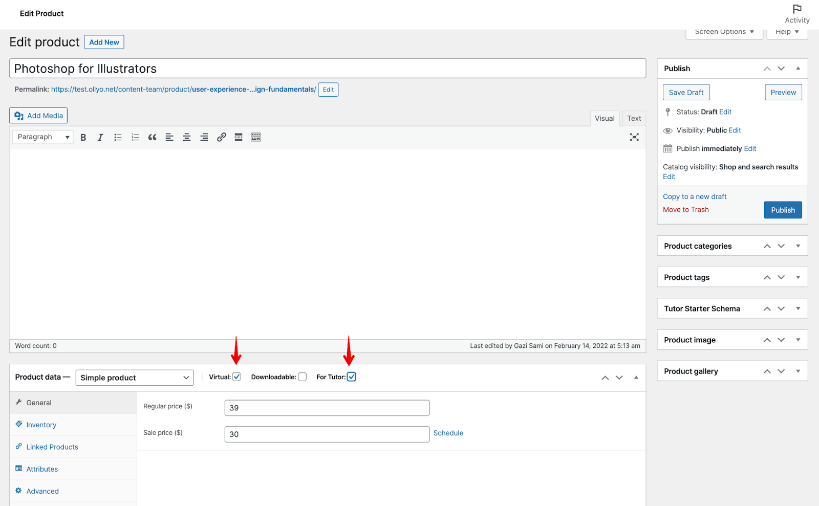Image resolution: width=819 pixels, height=506 pixels.
Task: Switch to the Text editor tab
Action: (x=634, y=118)
